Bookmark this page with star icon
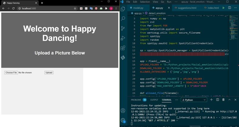239x127 pixels. (x=75, y=9)
